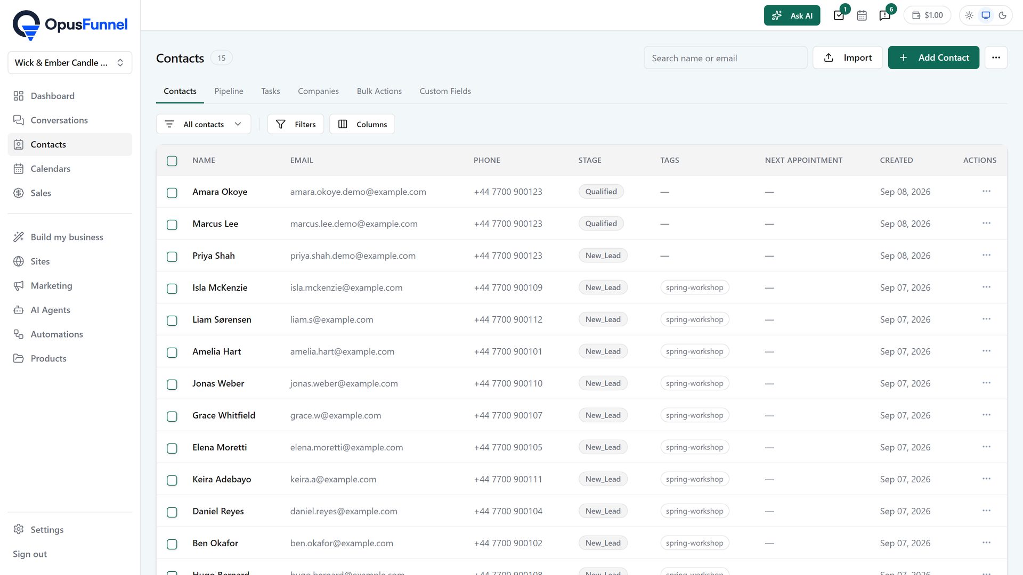Open row actions for Amara Okoye
Image resolution: width=1023 pixels, height=575 pixels.
click(986, 191)
